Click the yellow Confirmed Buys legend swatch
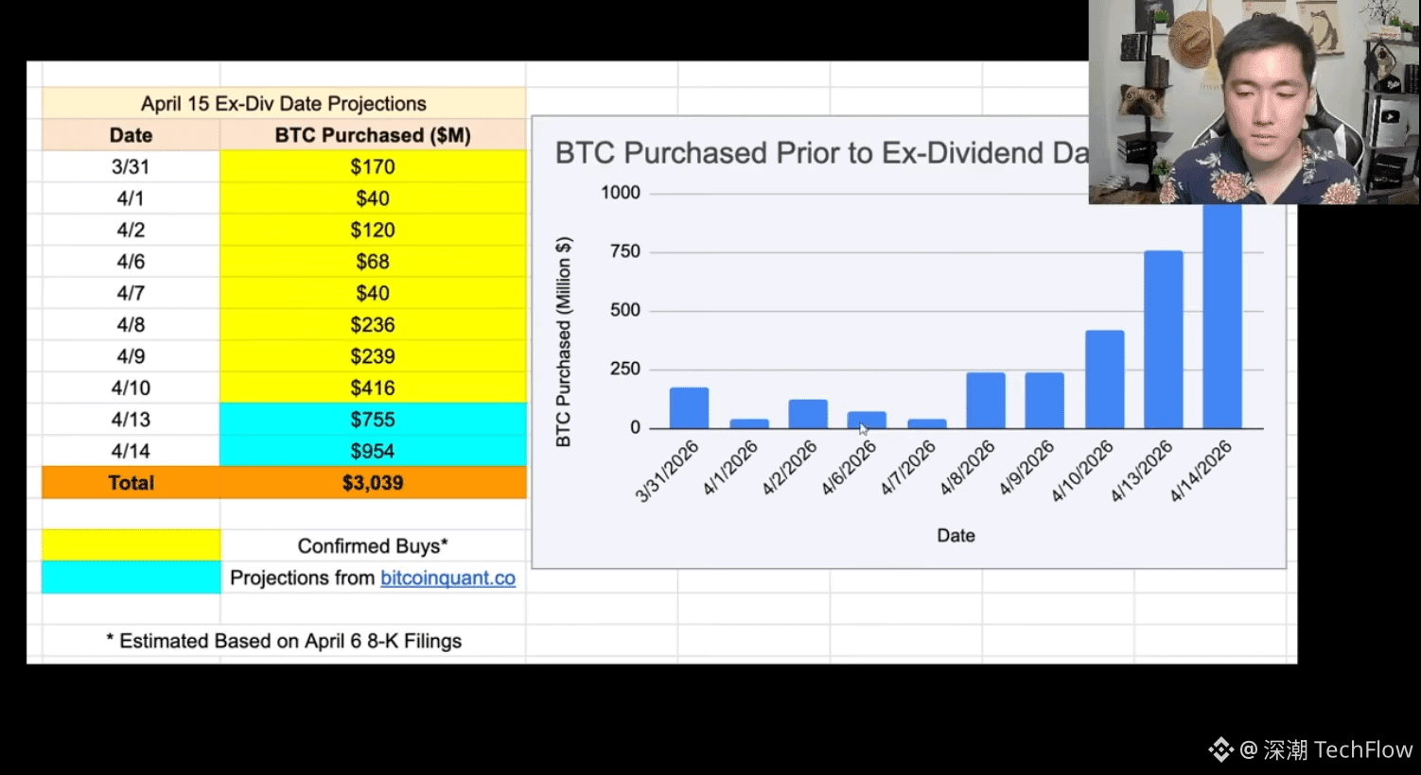The height and width of the screenshot is (775, 1421). pyautogui.click(x=131, y=545)
